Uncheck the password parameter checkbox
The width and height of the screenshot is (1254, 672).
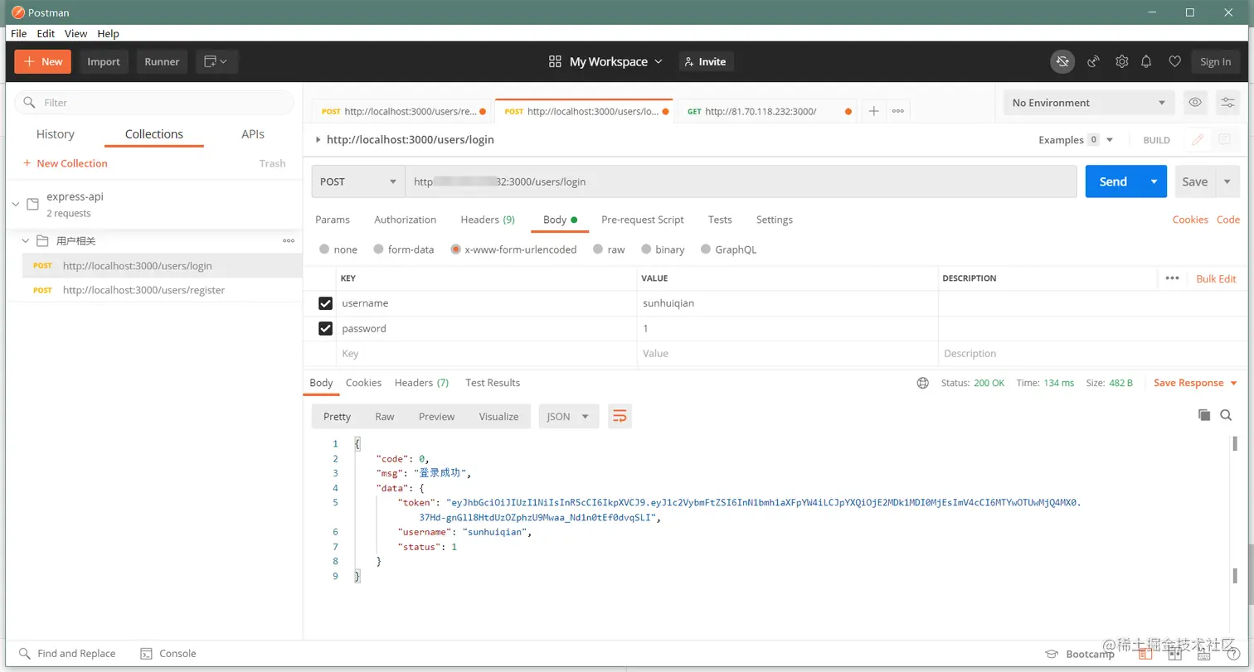tap(325, 329)
